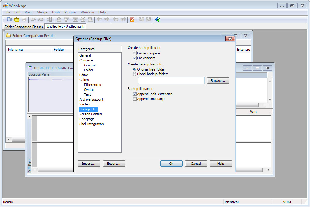Go to Current Difference toolbar icon
This screenshot has width=310, height=207.
click(x=83, y=19)
